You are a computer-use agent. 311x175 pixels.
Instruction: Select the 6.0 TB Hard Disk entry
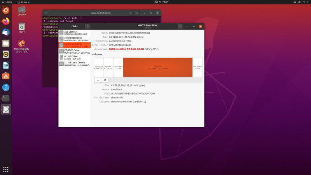(x=75, y=45)
